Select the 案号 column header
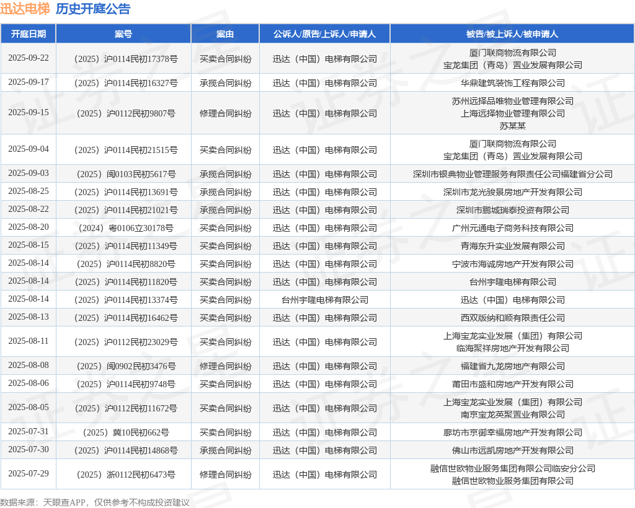The height and width of the screenshot is (508, 635). [123, 34]
